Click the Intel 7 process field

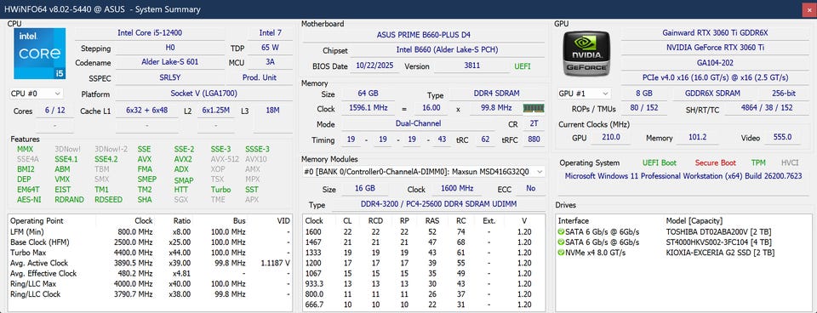pyautogui.click(x=271, y=33)
